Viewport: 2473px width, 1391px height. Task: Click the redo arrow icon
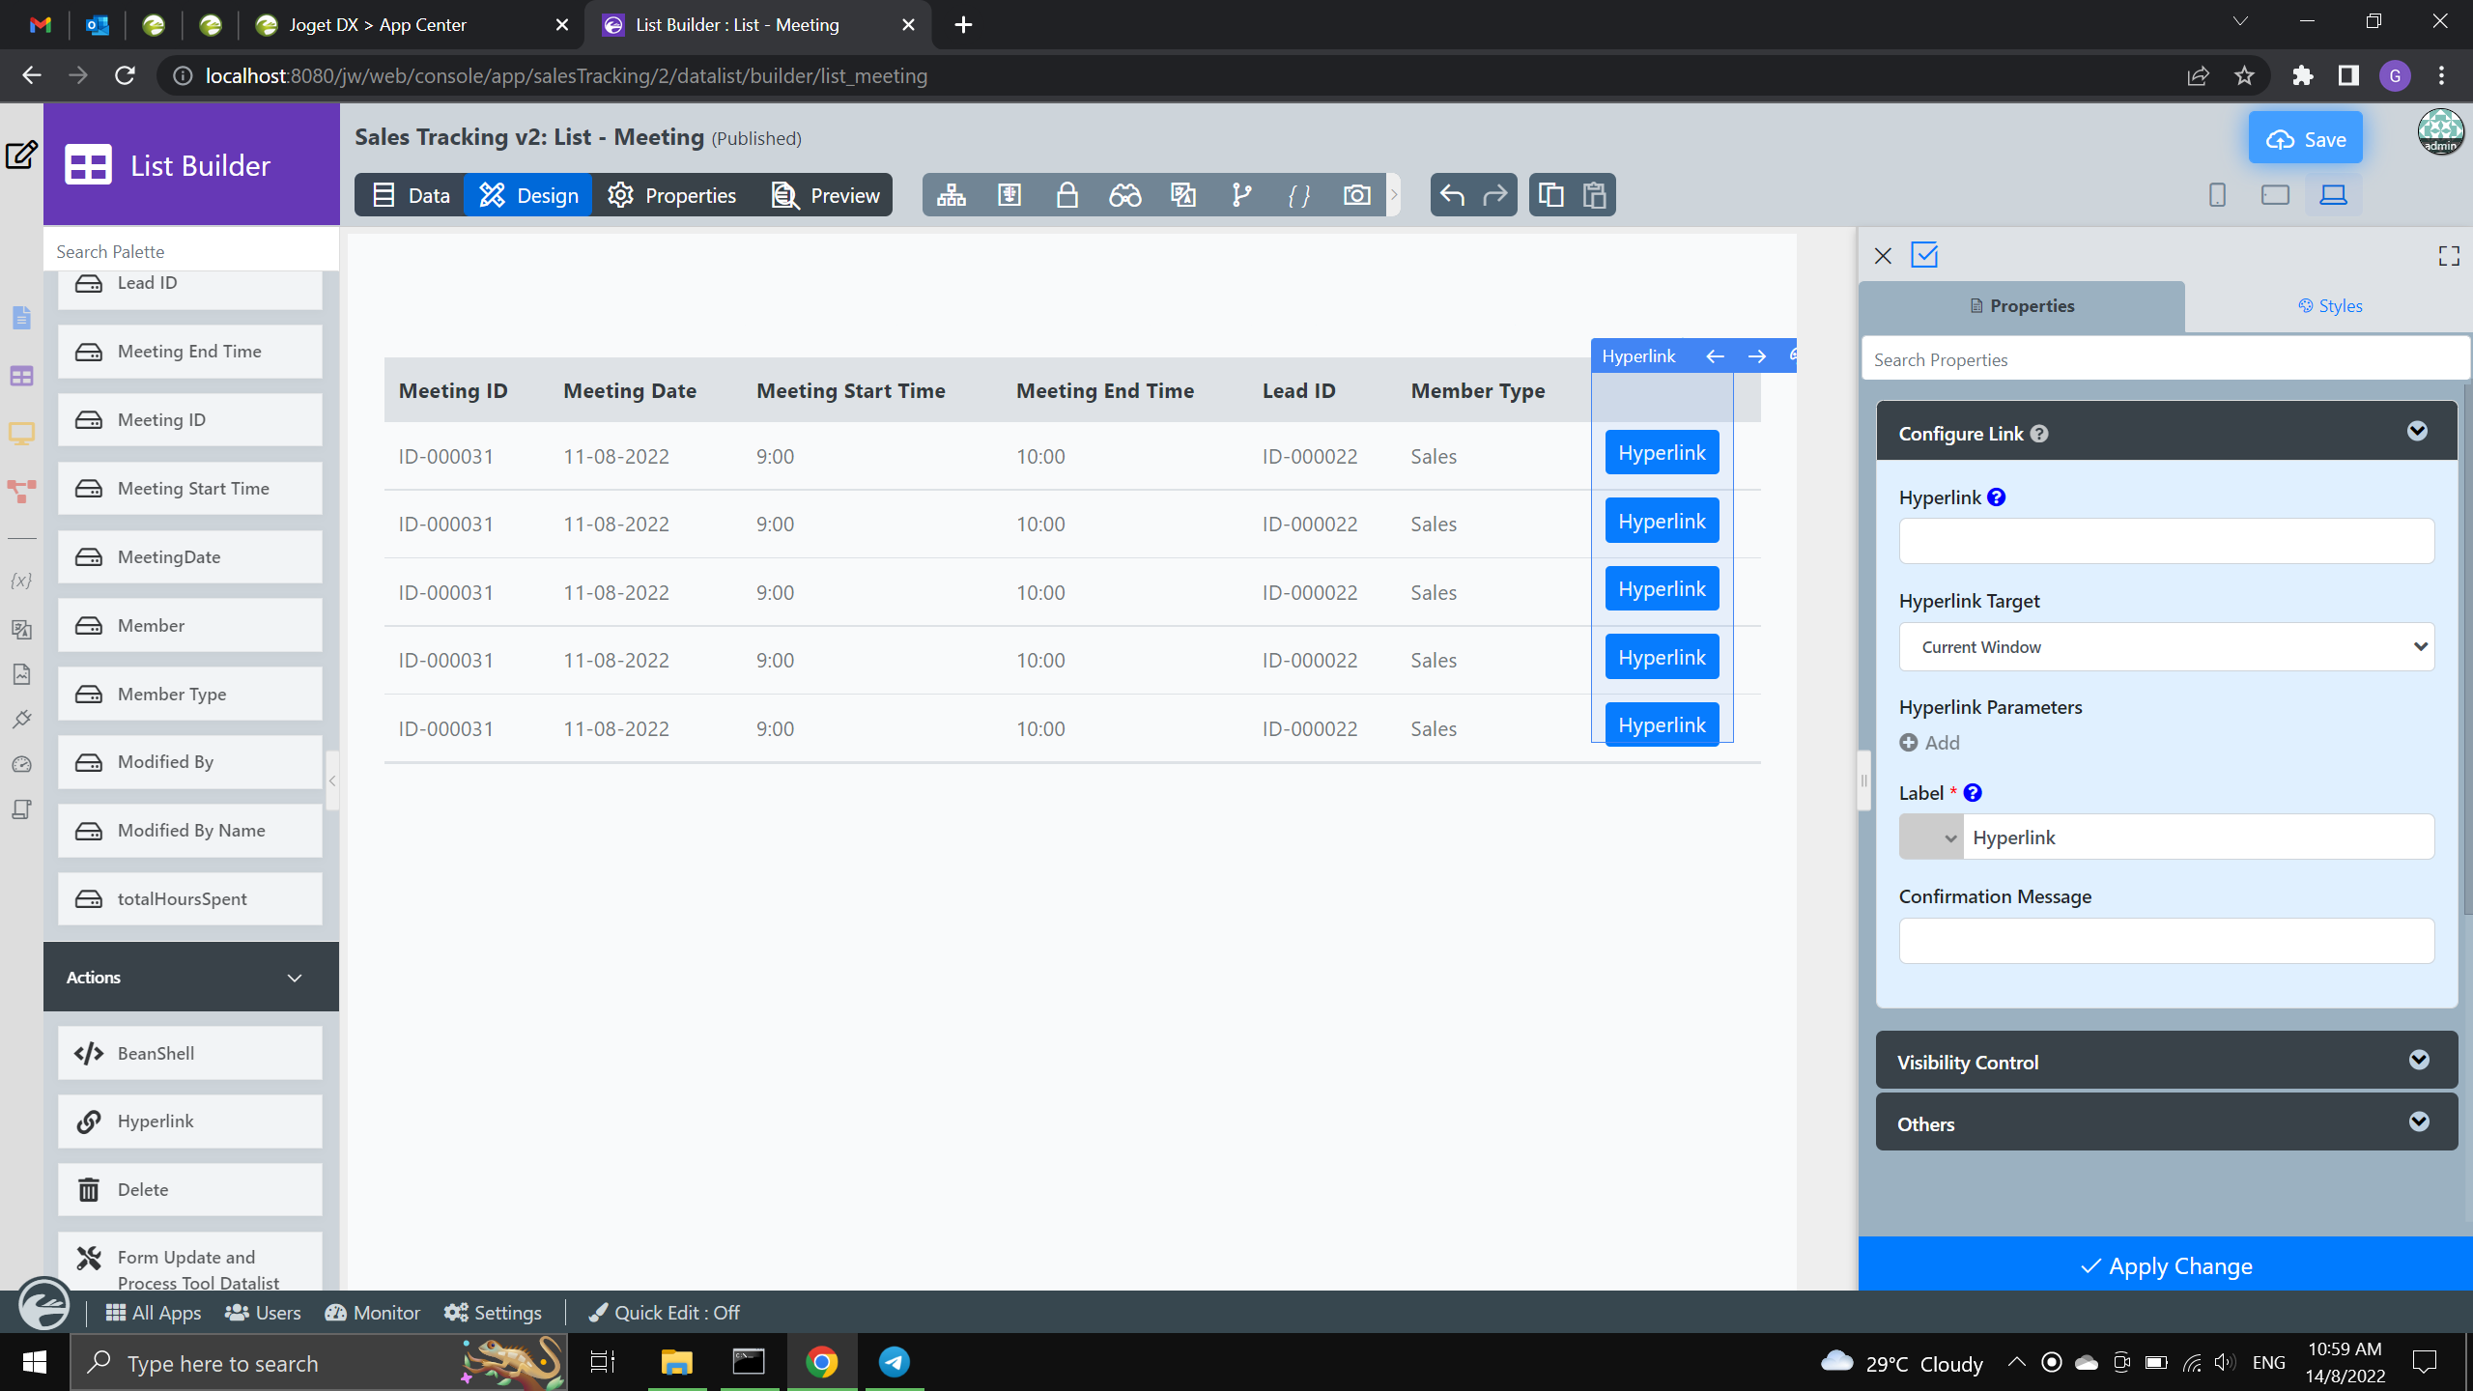(1494, 195)
